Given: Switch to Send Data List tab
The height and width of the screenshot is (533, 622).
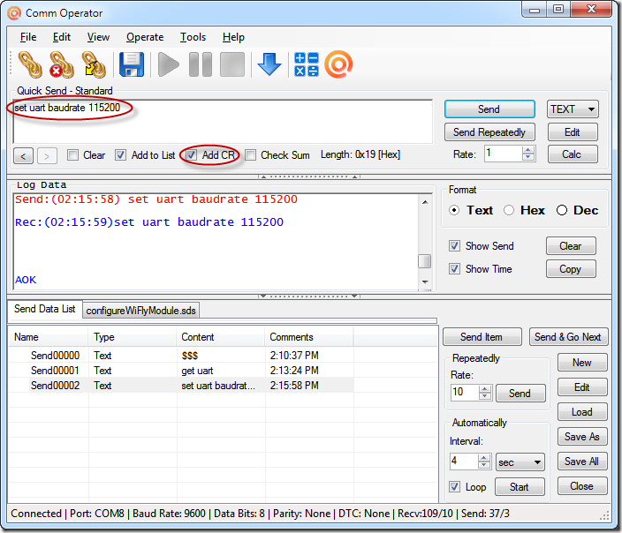Looking at the screenshot, I should tap(44, 309).
